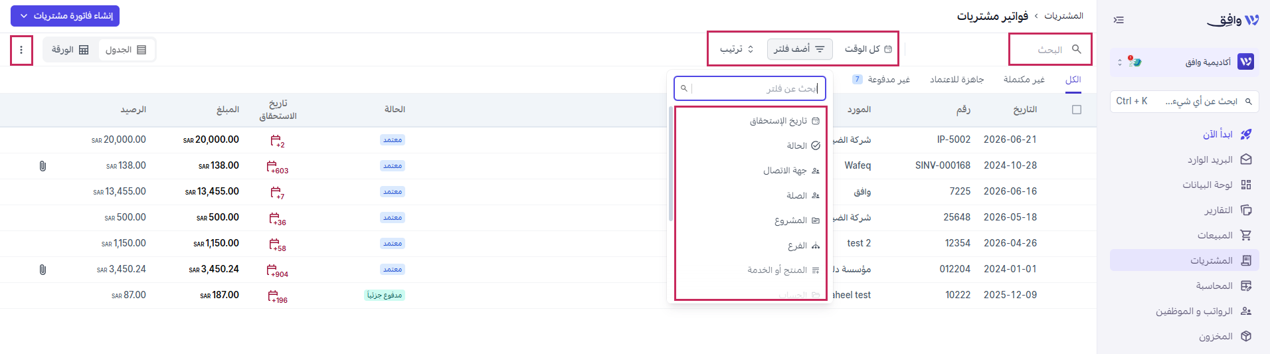This screenshot has width=1270, height=354.
Task: Click the filter list scrollbar
Action: pos(671,164)
